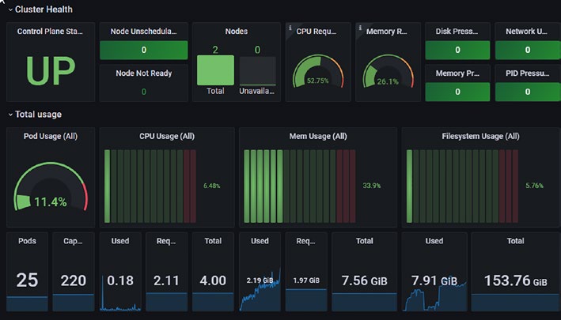This screenshot has width=561, height=320.
Task: Select the Nodes Total green bar
Action: [x=215, y=70]
